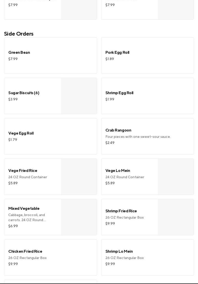
Task: Click the Sugar Biscuits (6) title
Action: click(x=24, y=93)
